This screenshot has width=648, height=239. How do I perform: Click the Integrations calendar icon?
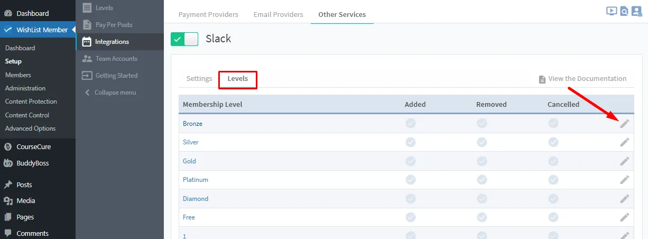tap(87, 42)
